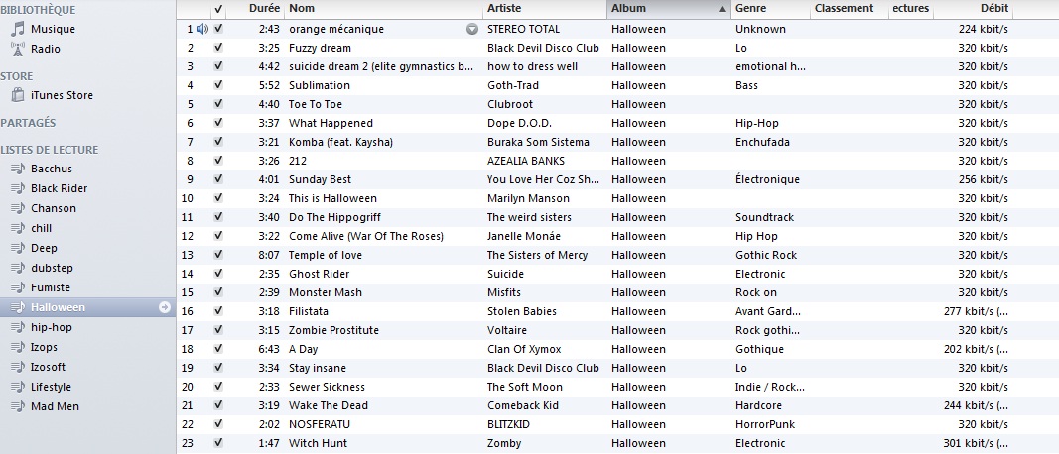Image resolution: width=1059 pixels, height=454 pixels.
Task: Click artist Stolen Babies
Action: click(x=521, y=311)
